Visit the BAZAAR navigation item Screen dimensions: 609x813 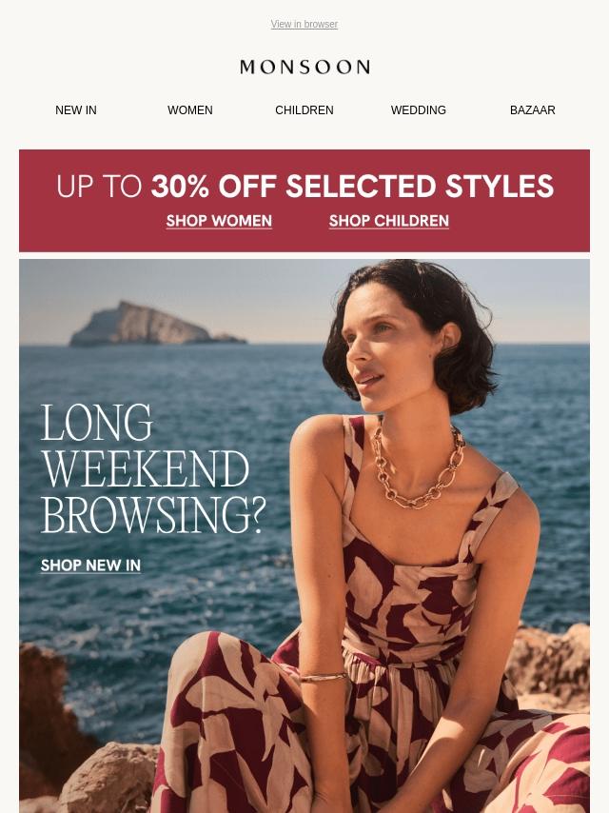point(532,109)
